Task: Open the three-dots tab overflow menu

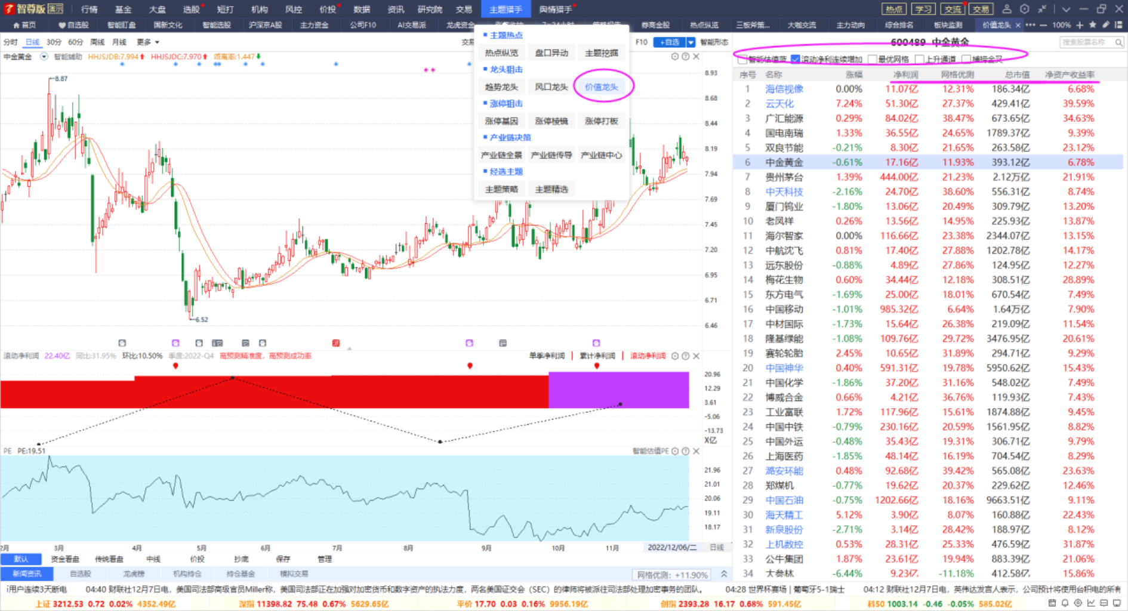Action: [1030, 25]
